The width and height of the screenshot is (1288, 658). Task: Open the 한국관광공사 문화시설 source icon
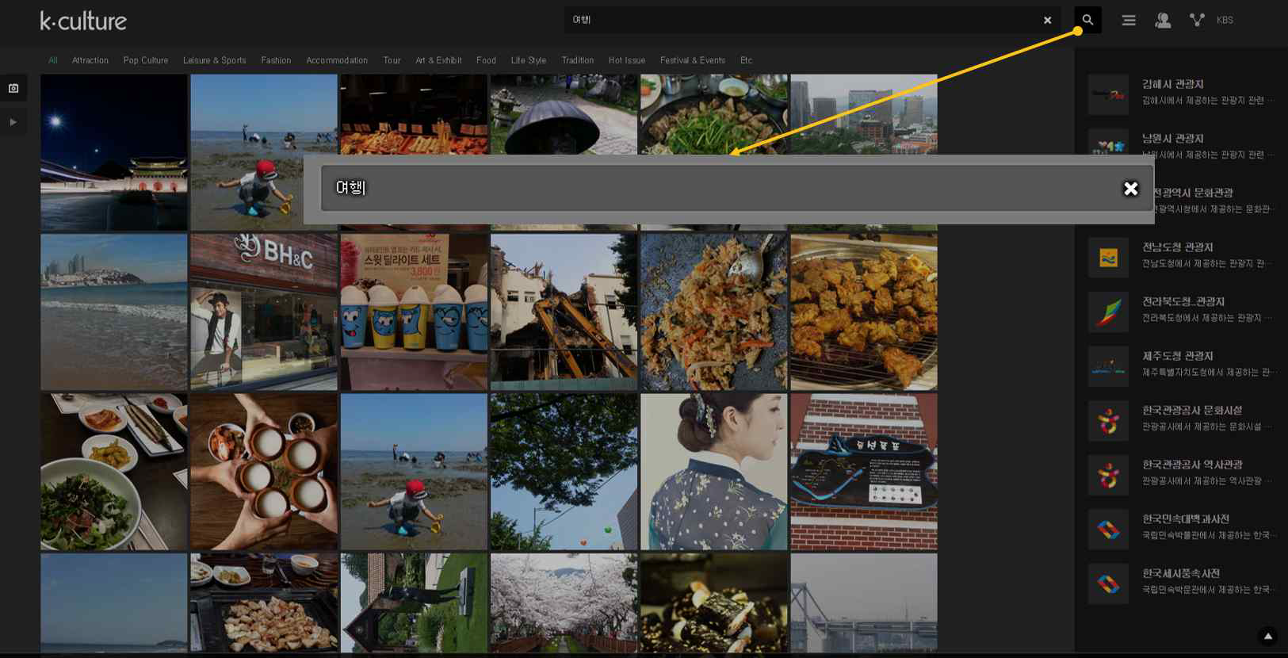click(1108, 420)
